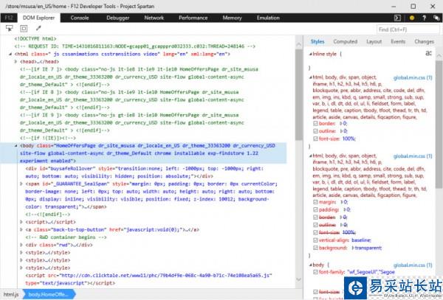Select the Changes pane tab
Screen dimensions: 443x300
[424, 42]
